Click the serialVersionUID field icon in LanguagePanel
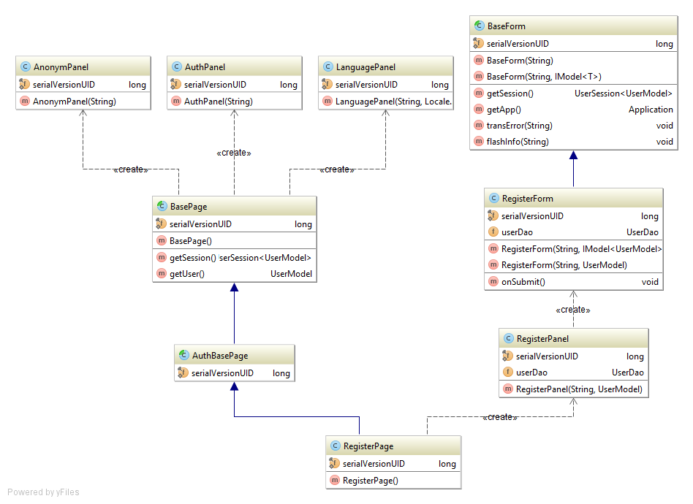The width and height of the screenshot is (693, 504). click(327, 85)
